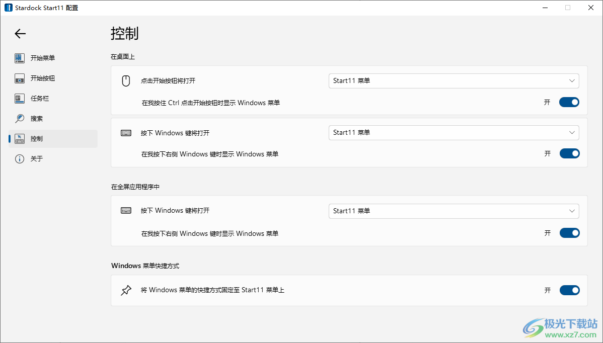The width and height of the screenshot is (603, 343).
Task: Click keyboard icon in the 在桌面上 section
Action: click(x=126, y=133)
